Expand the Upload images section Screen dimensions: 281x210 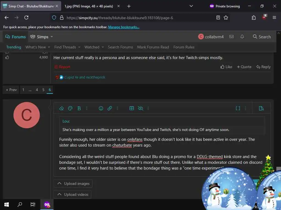[x=73, y=183]
